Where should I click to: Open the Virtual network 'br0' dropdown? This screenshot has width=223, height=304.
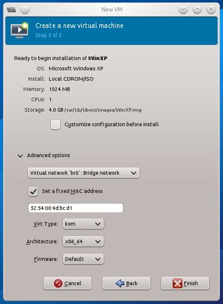(x=84, y=173)
